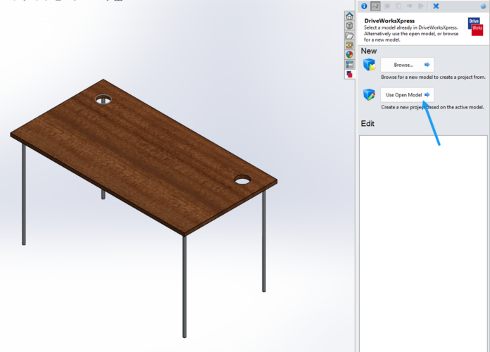490x352 pixels.
Task: Open the View Palette tab
Action: [x=349, y=45]
